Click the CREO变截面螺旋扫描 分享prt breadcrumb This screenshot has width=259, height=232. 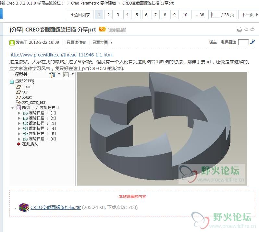[148, 3]
